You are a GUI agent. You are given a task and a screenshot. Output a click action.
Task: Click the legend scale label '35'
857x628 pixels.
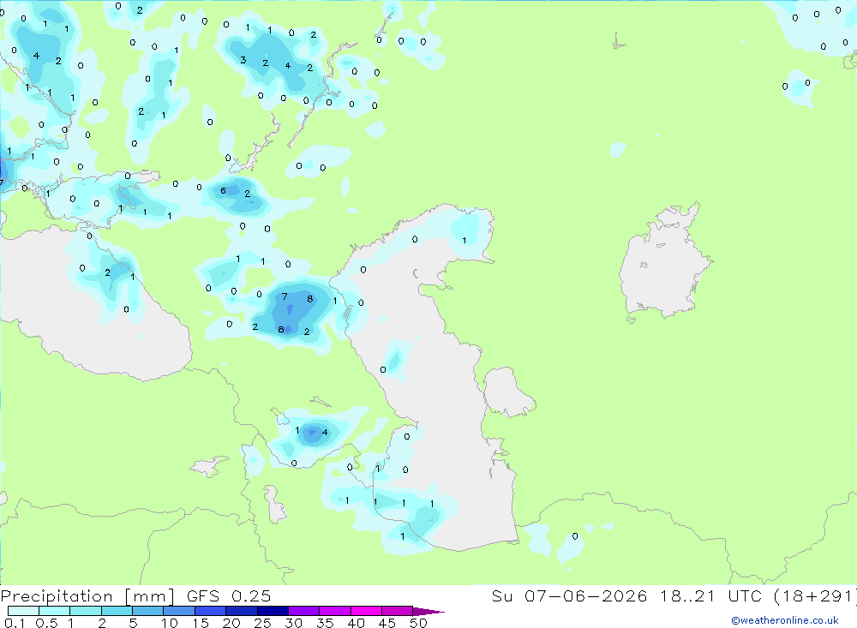tap(325, 623)
